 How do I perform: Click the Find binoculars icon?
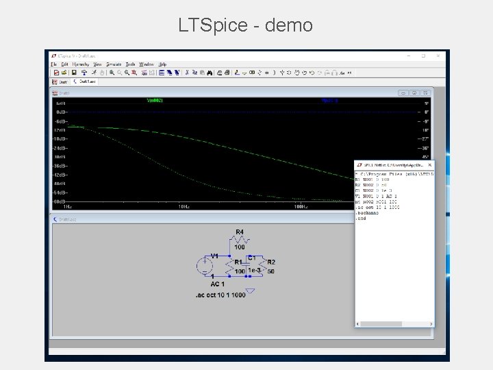[209, 72]
